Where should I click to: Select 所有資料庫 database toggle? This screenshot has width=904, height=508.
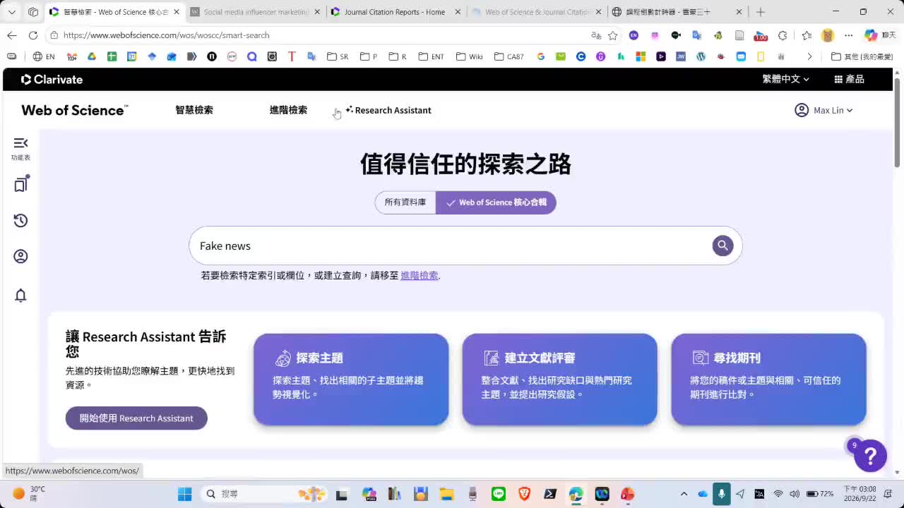coord(405,202)
